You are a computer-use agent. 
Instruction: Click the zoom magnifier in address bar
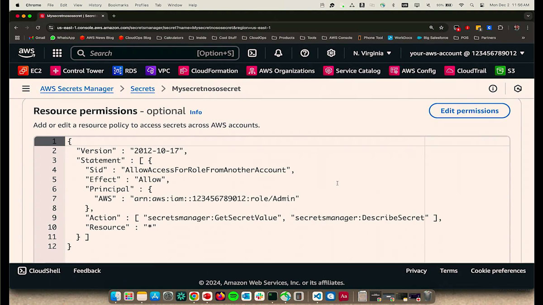pyautogui.click(x=431, y=28)
